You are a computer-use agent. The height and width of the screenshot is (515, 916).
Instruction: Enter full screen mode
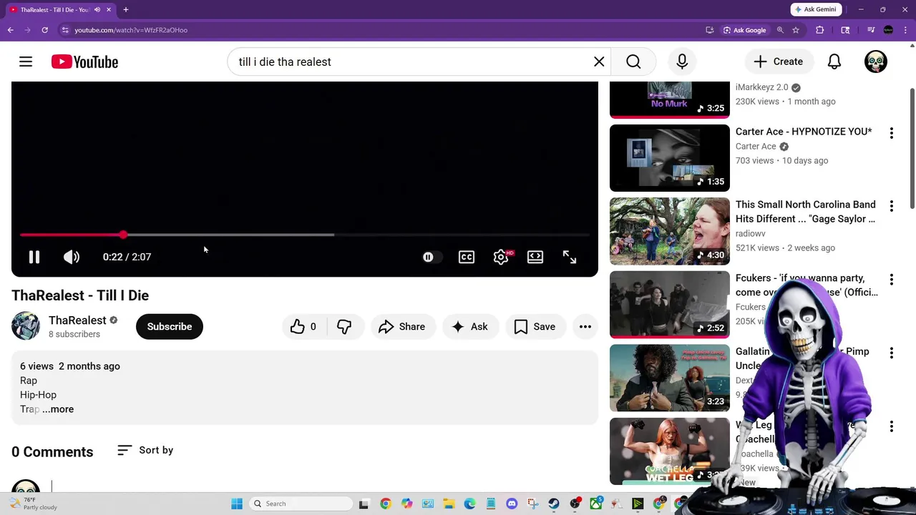click(570, 257)
